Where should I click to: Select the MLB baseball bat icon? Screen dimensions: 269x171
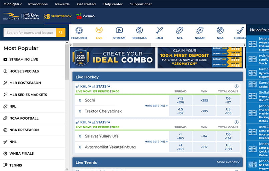159,30
